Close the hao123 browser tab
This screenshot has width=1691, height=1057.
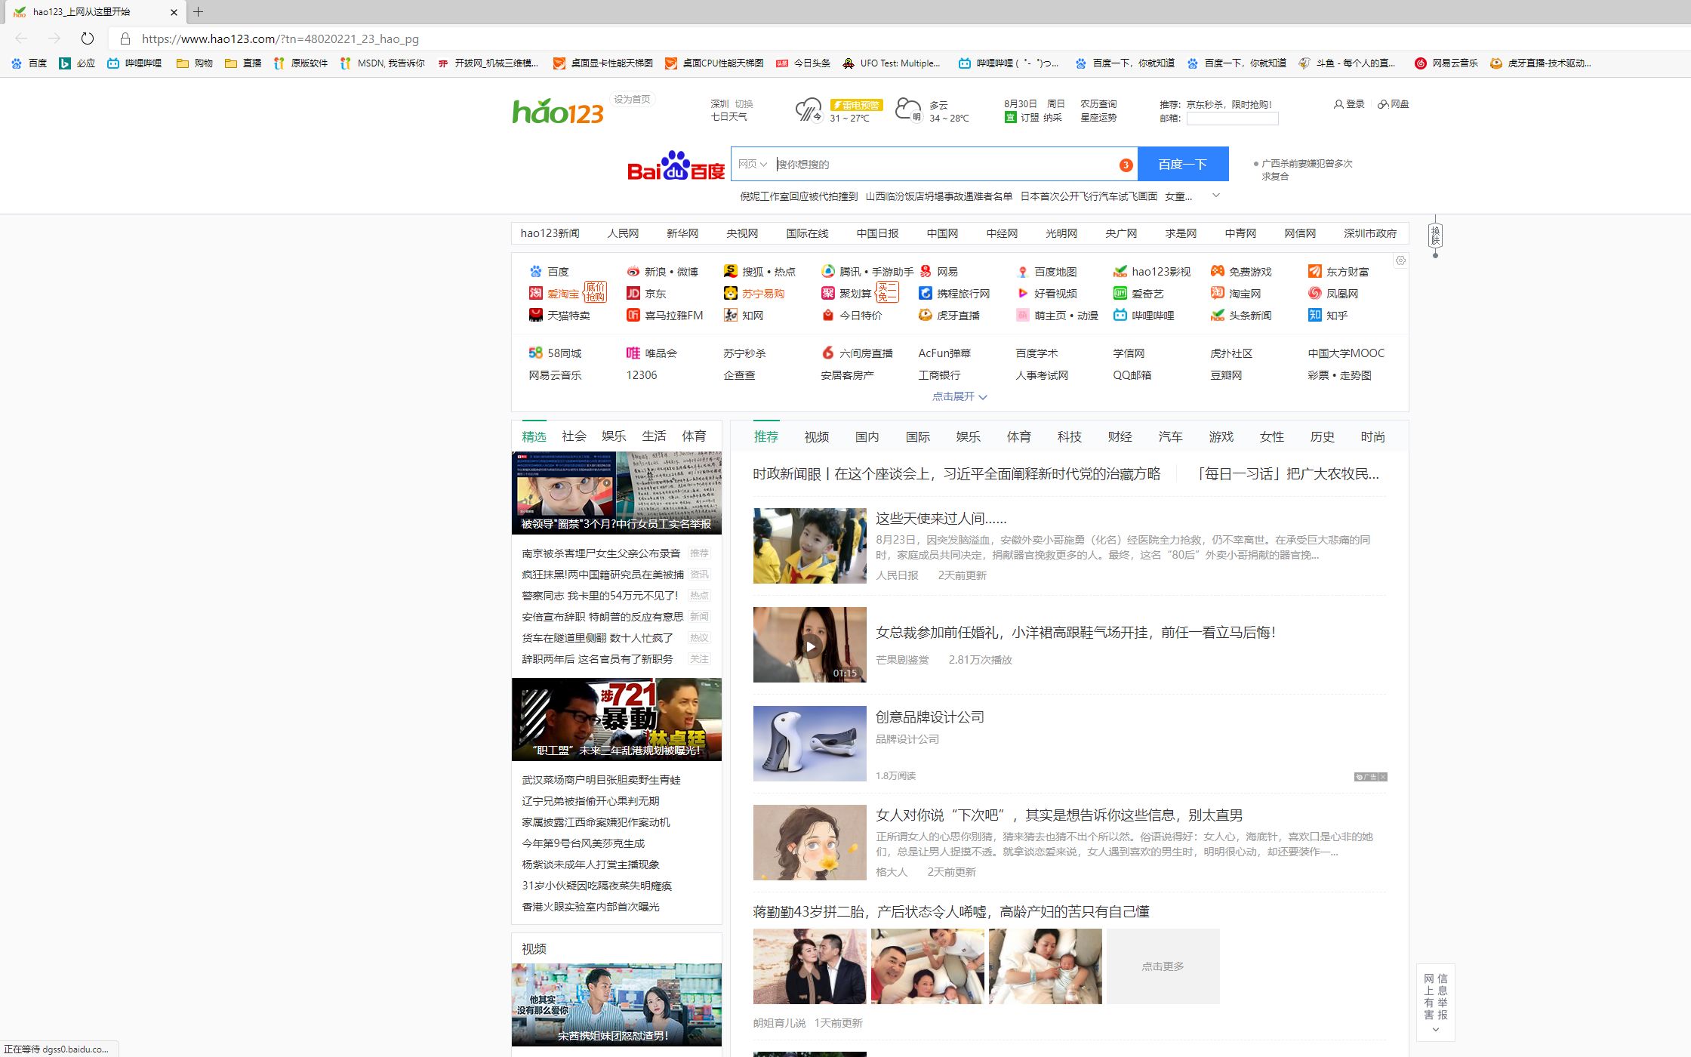coord(174,12)
